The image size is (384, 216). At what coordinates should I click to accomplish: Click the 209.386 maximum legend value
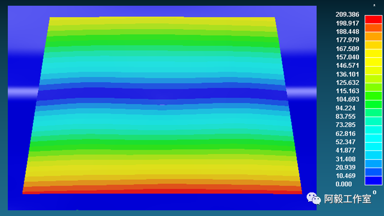(347, 15)
